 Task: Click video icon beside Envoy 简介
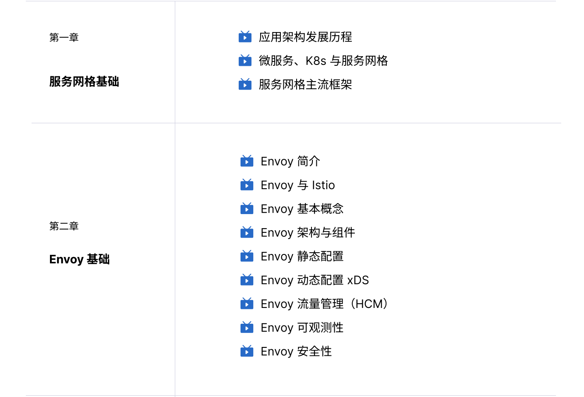point(247,161)
